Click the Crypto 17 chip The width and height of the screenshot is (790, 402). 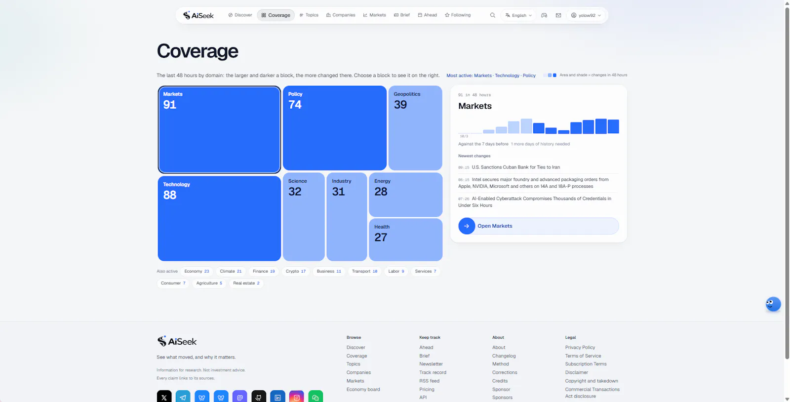[295, 271]
